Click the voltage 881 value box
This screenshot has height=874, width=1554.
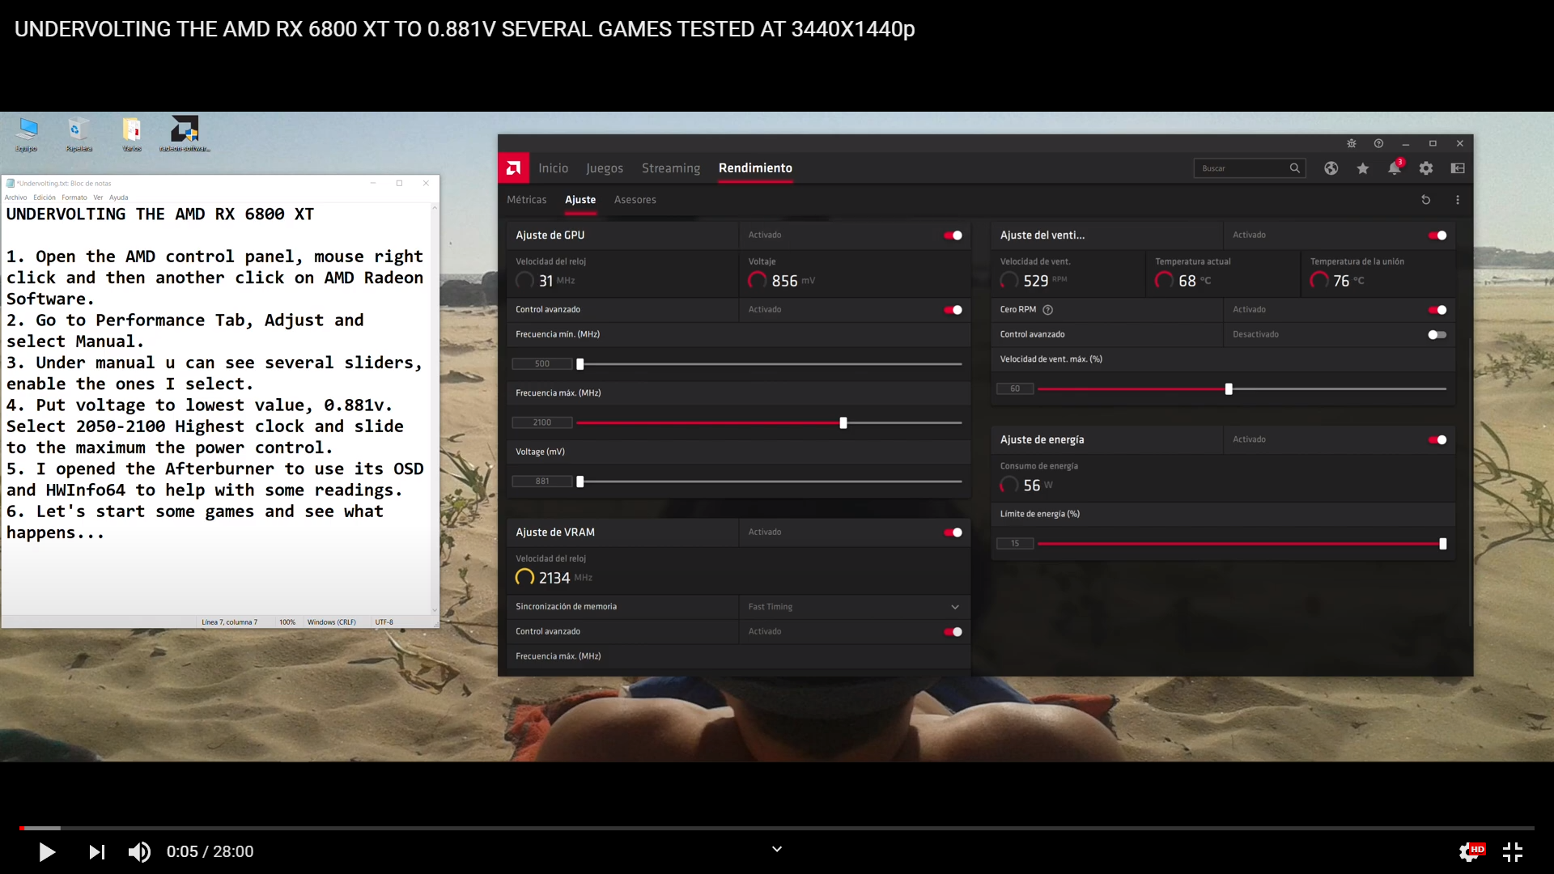click(542, 482)
